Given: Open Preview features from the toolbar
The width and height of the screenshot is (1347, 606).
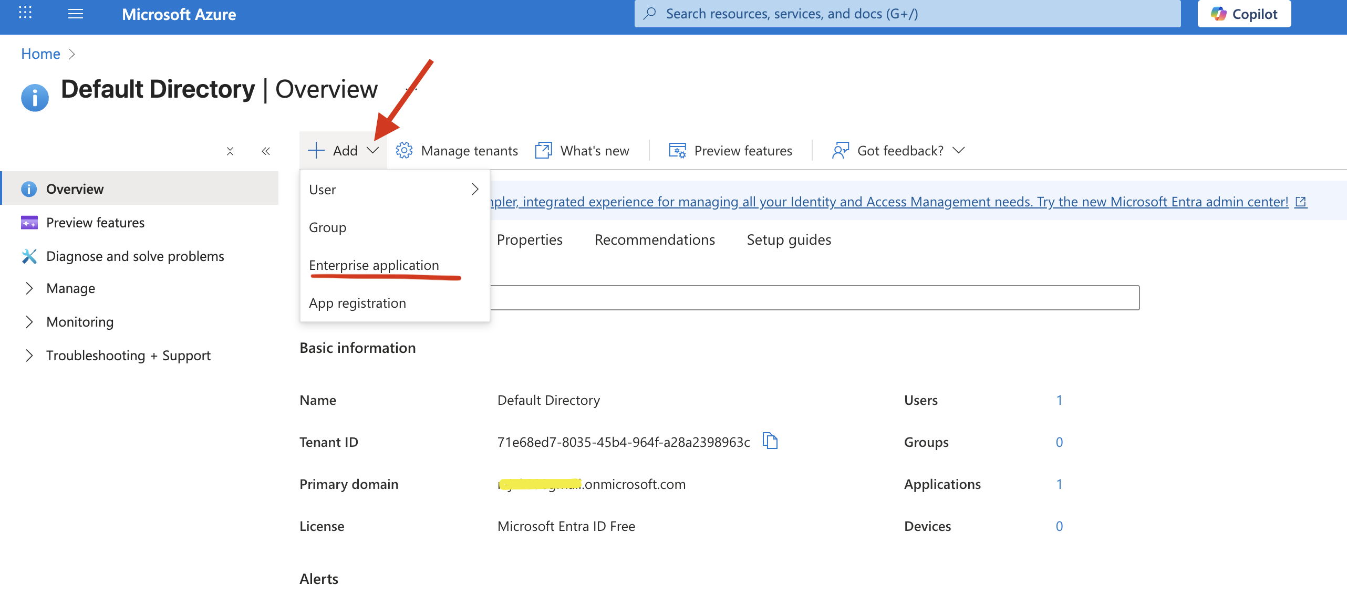Looking at the screenshot, I should point(730,150).
